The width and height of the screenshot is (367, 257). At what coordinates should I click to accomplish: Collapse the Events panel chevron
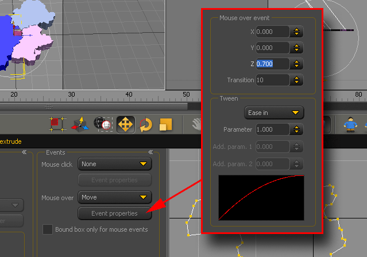(150, 152)
